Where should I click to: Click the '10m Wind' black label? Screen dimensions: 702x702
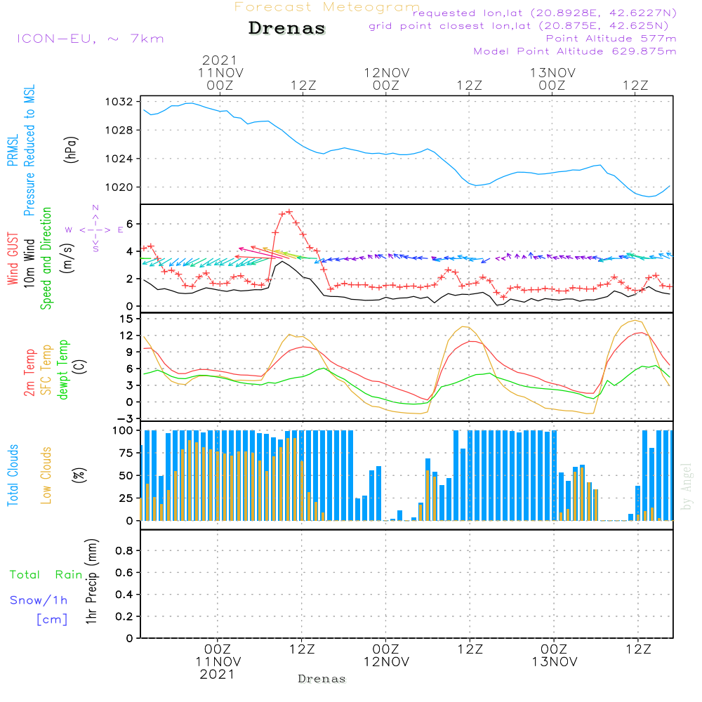(29, 263)
